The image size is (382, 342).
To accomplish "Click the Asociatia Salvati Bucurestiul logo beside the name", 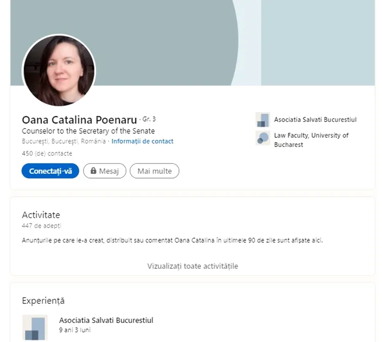I will click(x=262, y=120).
